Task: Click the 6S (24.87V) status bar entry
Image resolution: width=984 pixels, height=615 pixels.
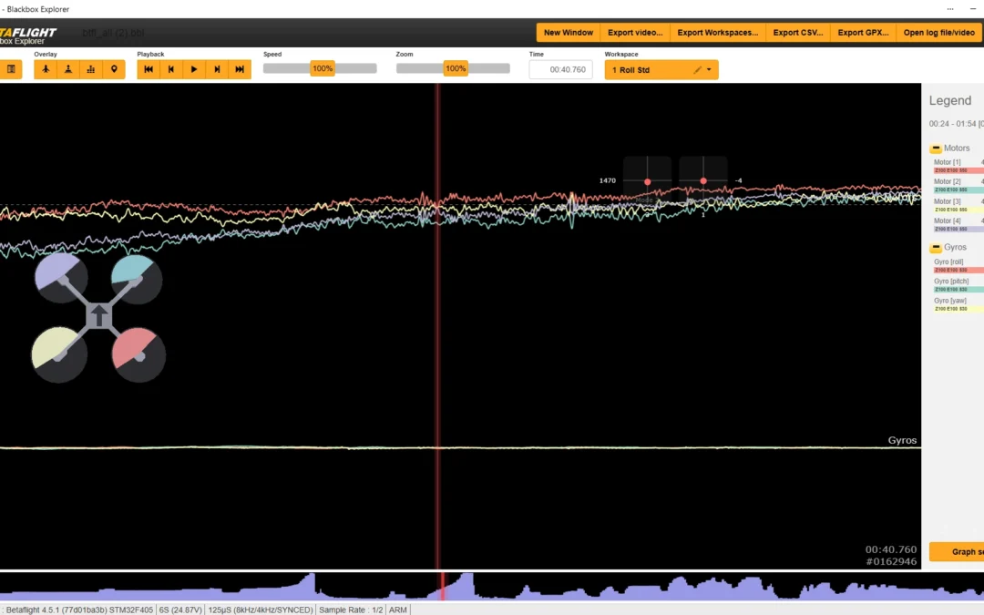Action: click(180, 610)
